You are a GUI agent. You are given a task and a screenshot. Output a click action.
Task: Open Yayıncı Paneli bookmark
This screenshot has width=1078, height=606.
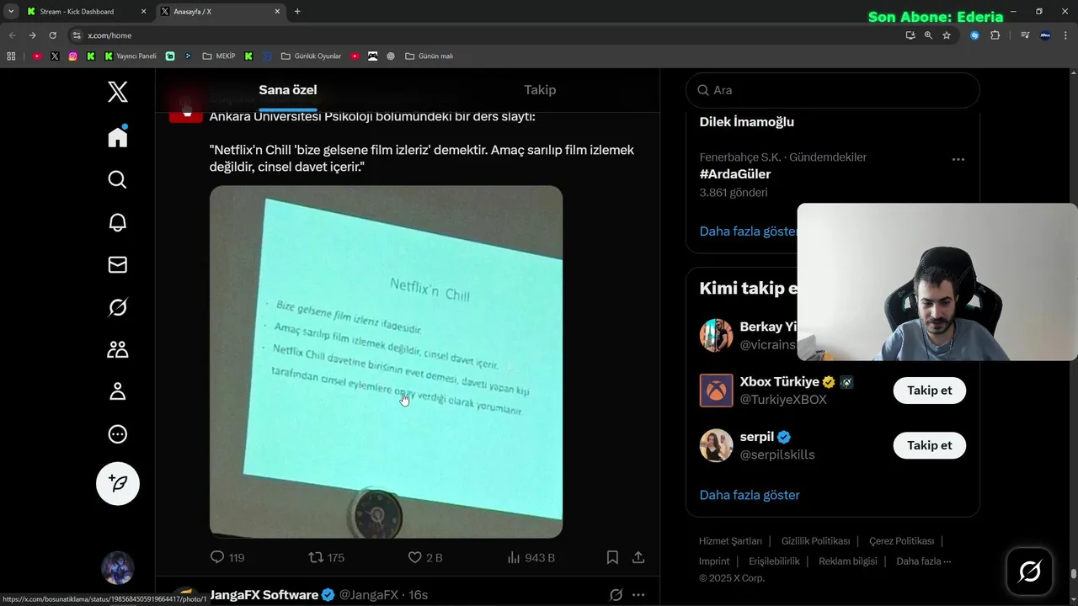tap(131, 56)
